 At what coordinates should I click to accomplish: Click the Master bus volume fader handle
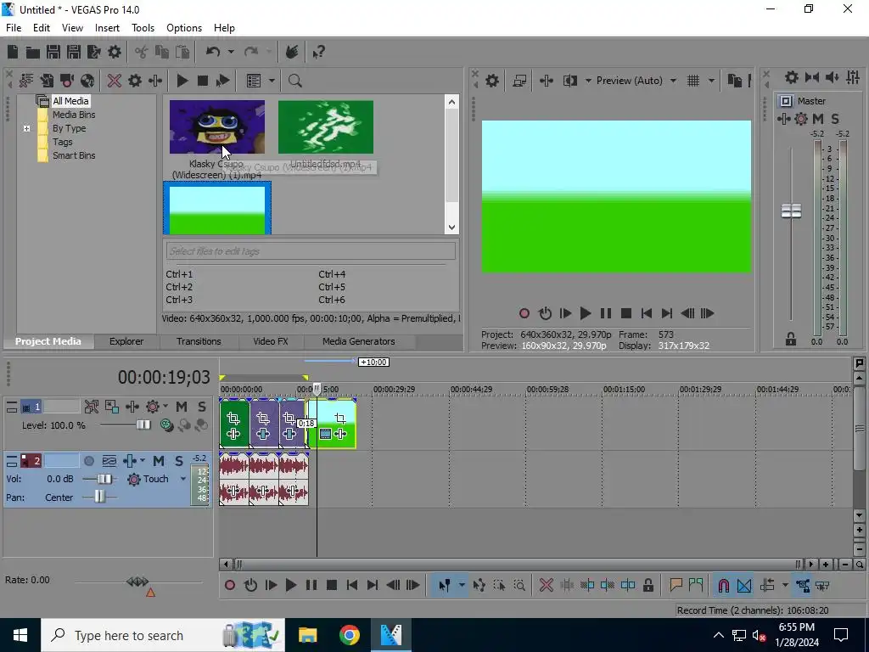click(791, 211)
